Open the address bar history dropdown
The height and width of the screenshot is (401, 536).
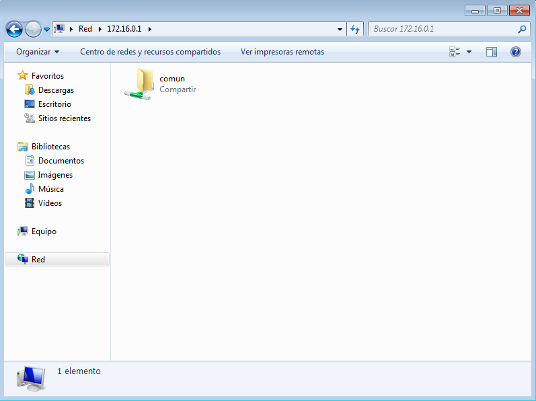click(x=340, y=30)
